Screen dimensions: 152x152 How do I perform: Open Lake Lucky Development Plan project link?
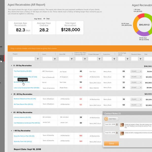(x=27, y=88)
